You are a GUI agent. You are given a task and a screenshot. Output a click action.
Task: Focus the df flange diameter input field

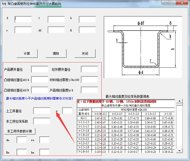coord(56,30)
